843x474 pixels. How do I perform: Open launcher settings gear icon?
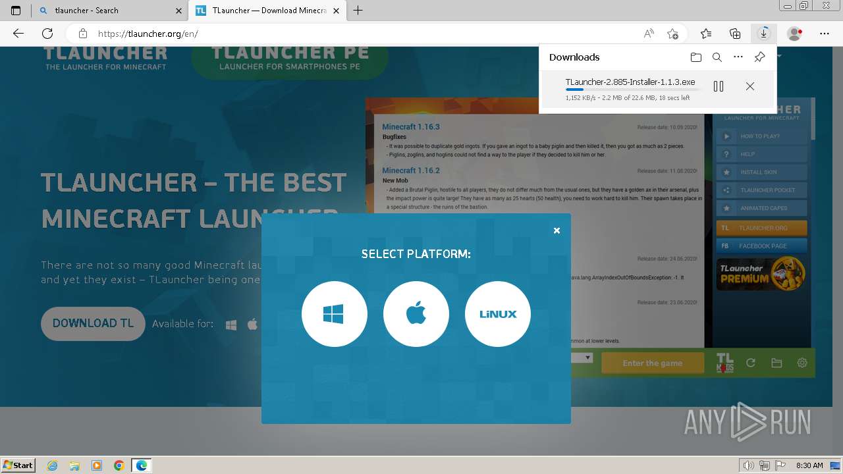pos(802,363)
